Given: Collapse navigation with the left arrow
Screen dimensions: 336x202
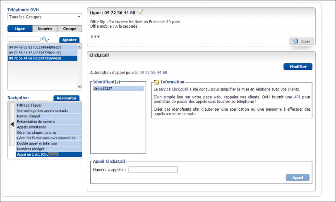Looking at the screenshot, I should tap(12, 124).
